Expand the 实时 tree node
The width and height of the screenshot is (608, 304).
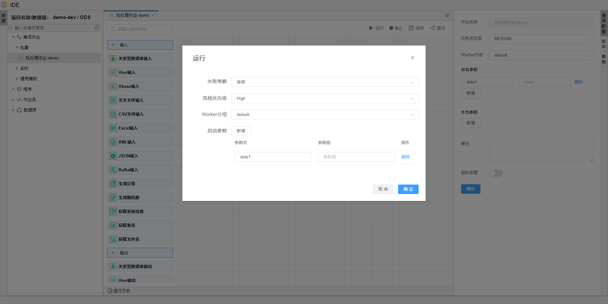point(17,69)
